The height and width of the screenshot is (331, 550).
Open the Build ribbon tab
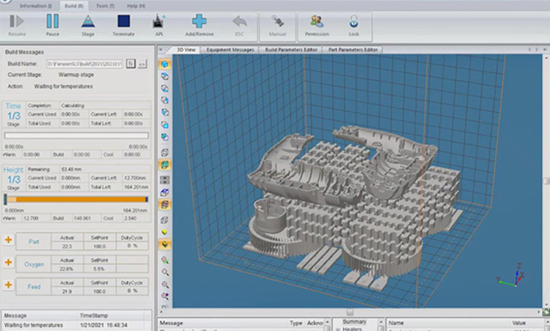[73, 6]
